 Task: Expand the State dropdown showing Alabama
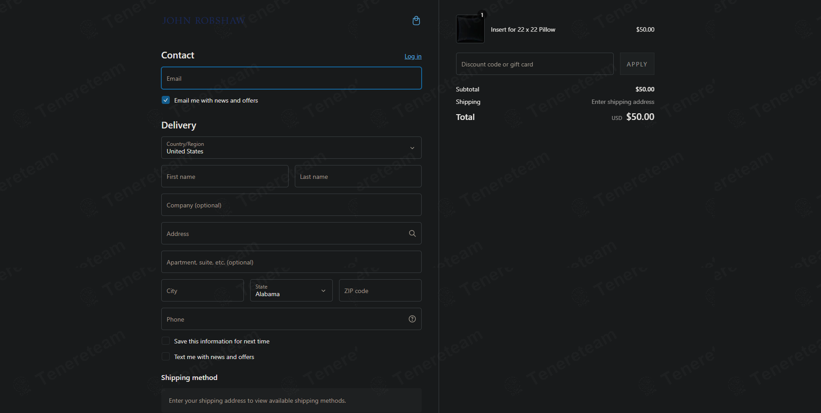[x=291, y=290]
